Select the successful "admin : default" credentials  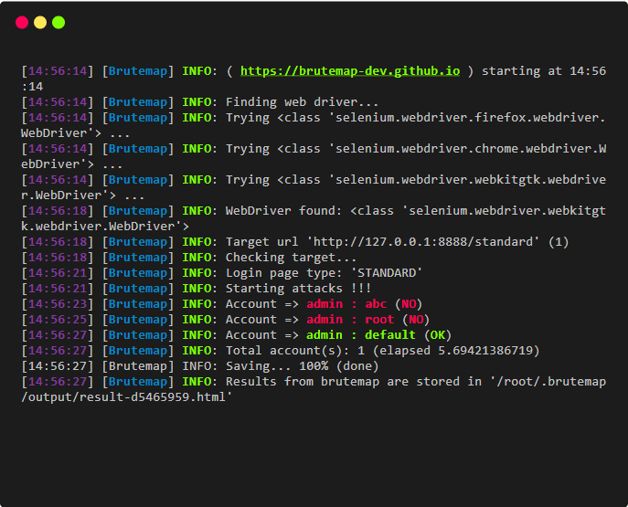361,334
